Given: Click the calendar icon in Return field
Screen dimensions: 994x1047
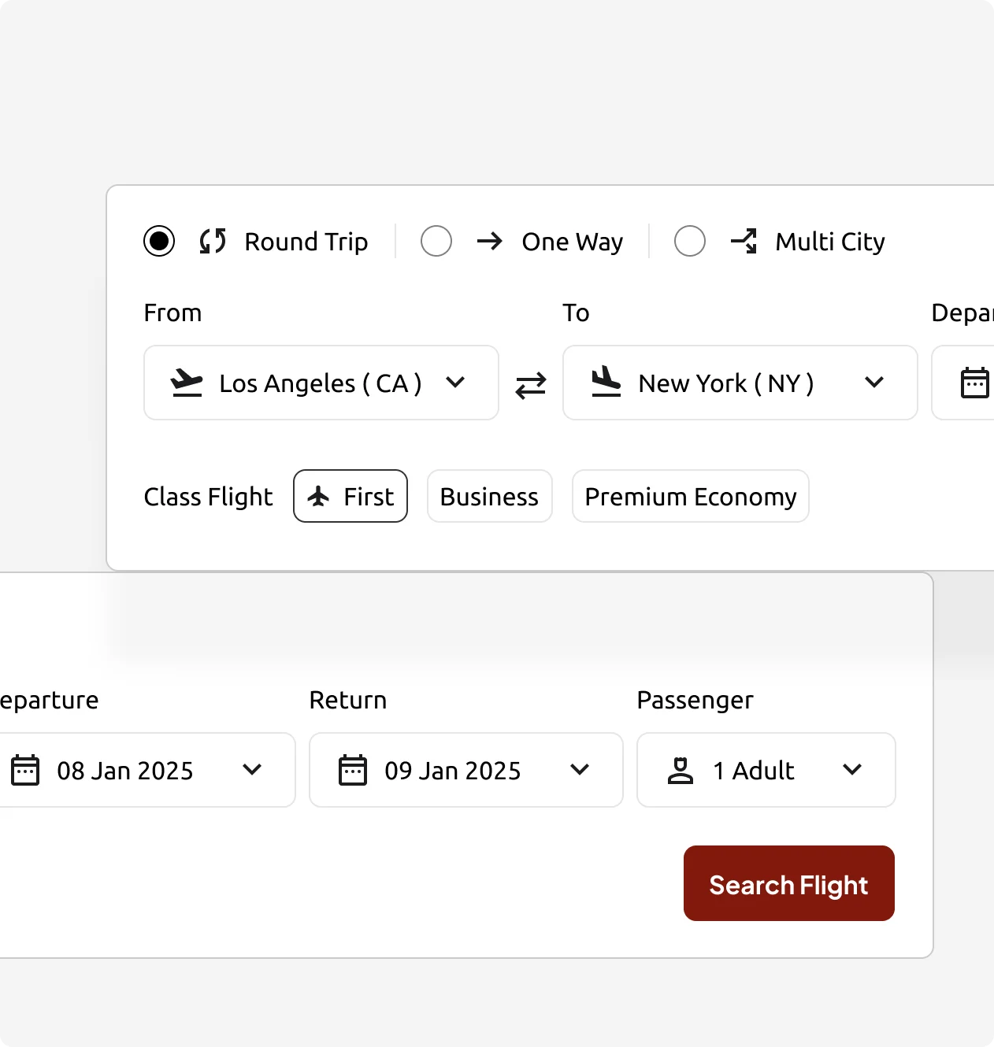Looking at the screenshot, I should tap(353, 770).
